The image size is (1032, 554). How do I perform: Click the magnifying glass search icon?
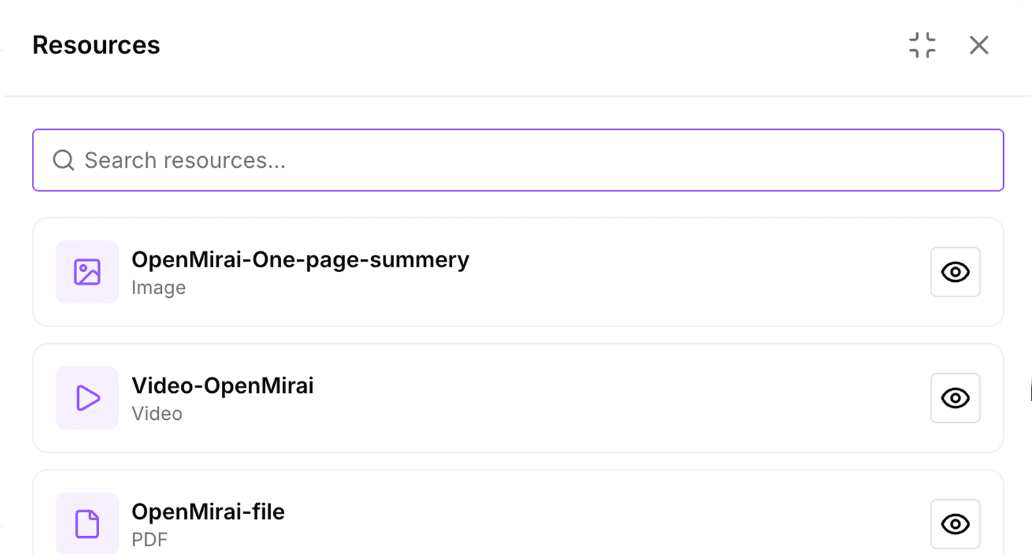pyautogui.click(x=64, y=161)
